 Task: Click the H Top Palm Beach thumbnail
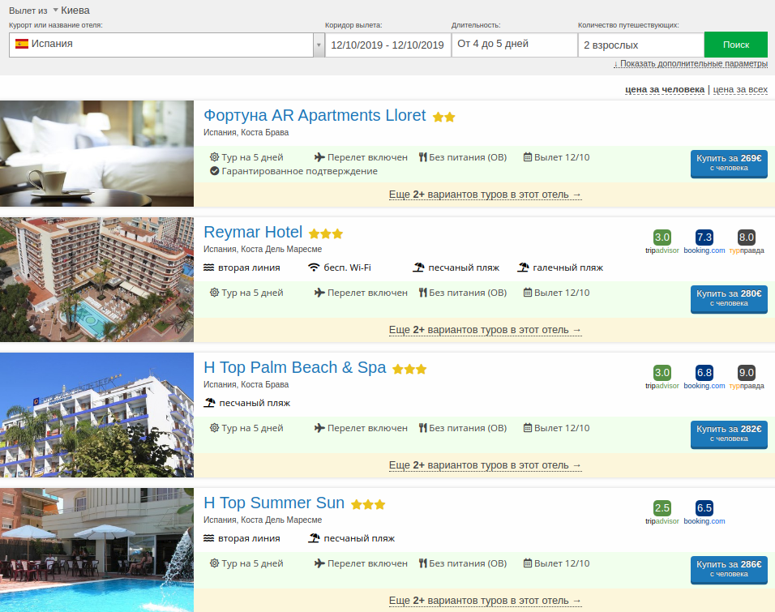click(x=97, y=415)
